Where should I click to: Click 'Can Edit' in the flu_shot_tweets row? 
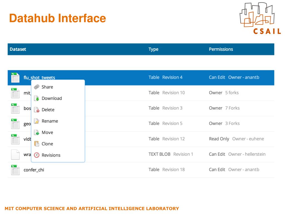point(217,77)
